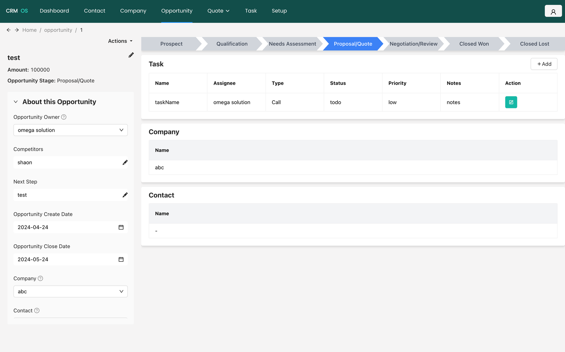
Task: Open the Company abc dropdown
Action: click(71, 292)
